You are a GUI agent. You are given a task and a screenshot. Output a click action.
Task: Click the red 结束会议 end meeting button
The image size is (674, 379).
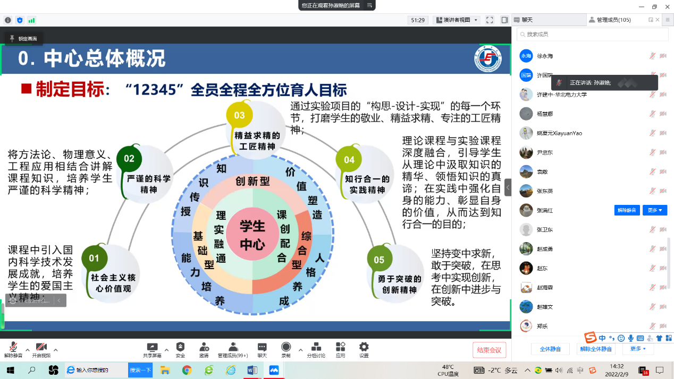pos(489,350)
